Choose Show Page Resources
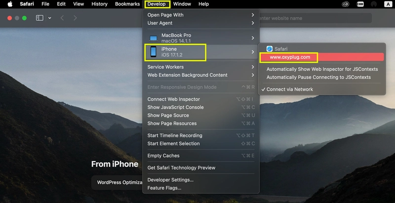Image resolution: width=395 pixels, height=203 pixels. [x=201, y=123]
